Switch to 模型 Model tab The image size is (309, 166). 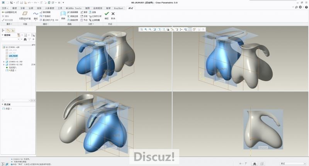pyautogui.click(x=15, y=8)
